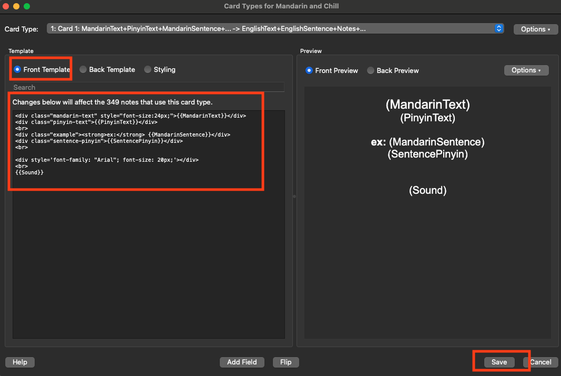Select the Styling radio button

coord(148,69)
